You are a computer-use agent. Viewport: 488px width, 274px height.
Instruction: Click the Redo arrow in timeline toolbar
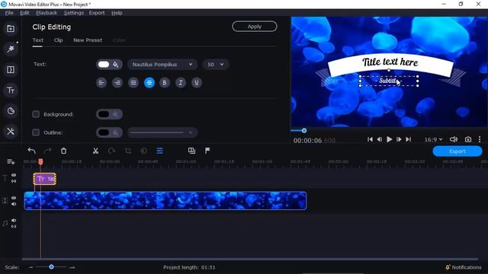pyautogui.click(x=47, y=151)
